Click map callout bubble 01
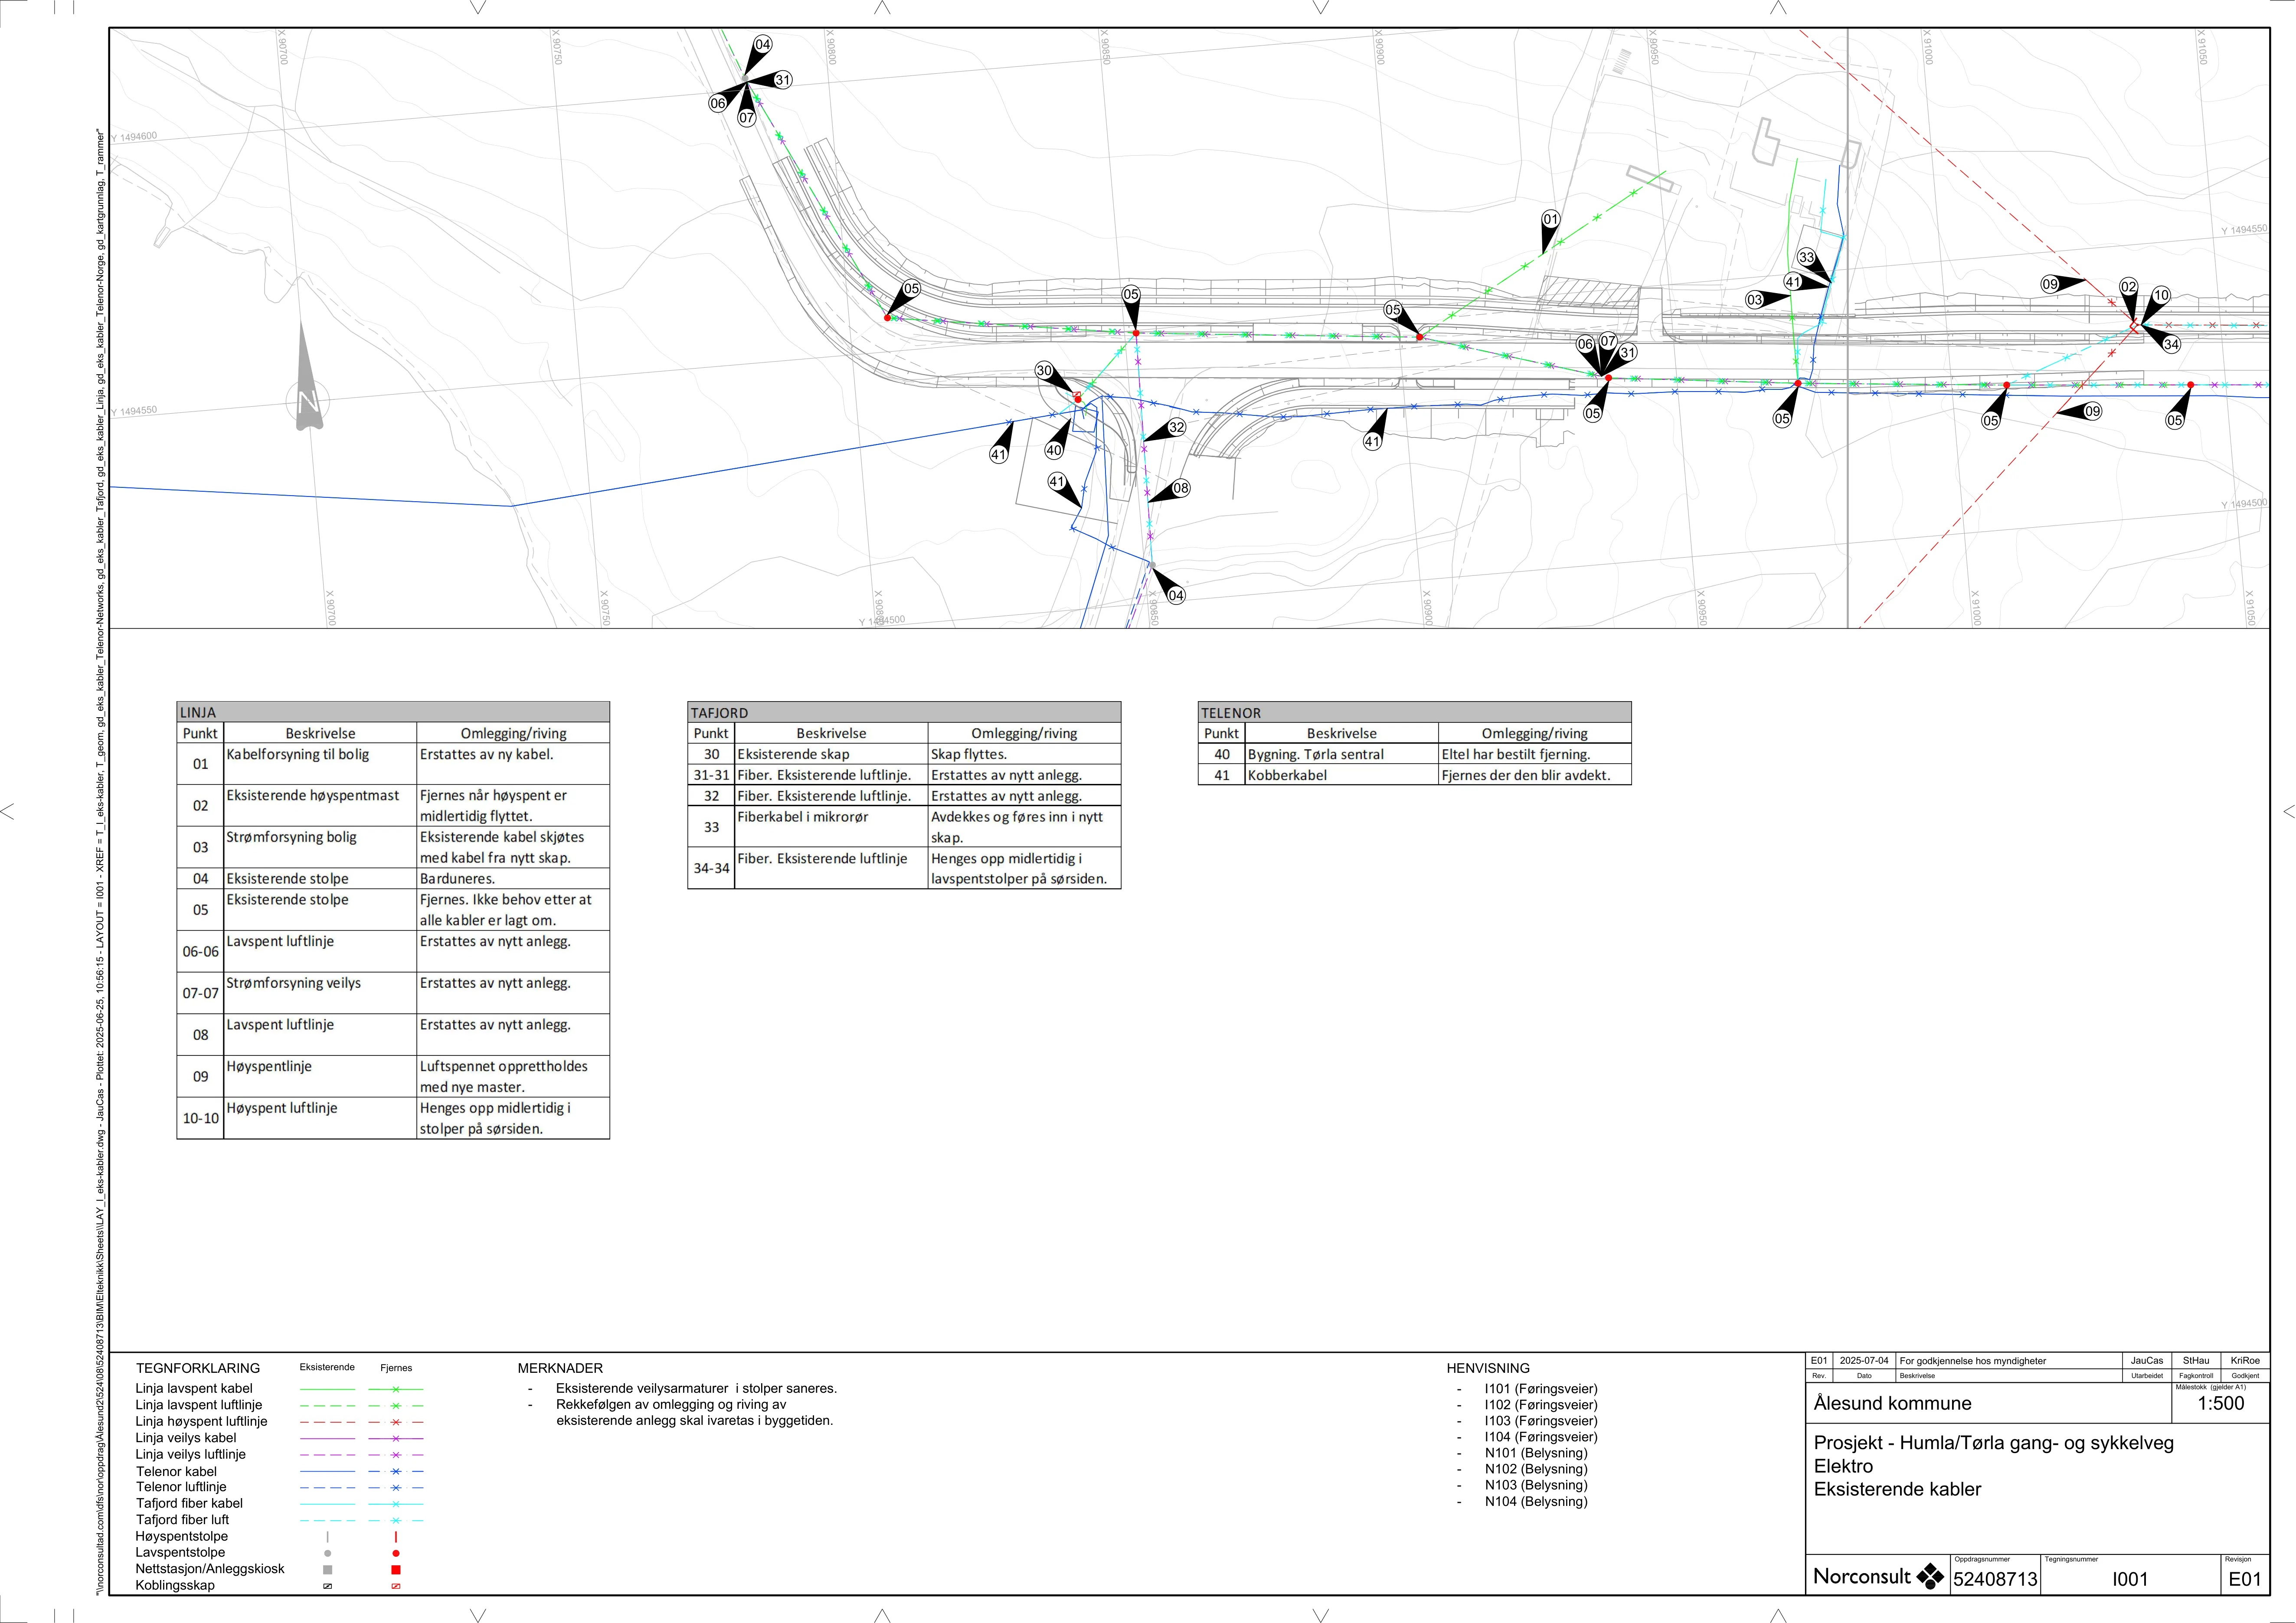The image size is (2296, 1623). [x=1550, y=219]
